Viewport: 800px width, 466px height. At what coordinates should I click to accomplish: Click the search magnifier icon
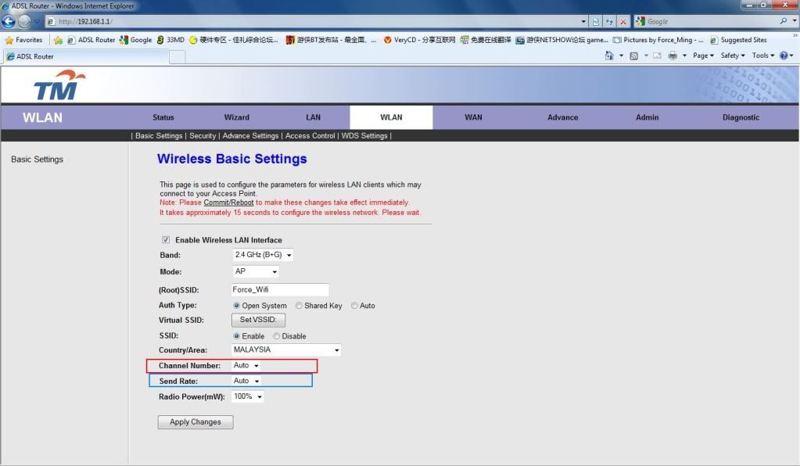pyautogui.click(x=783, y=22)
